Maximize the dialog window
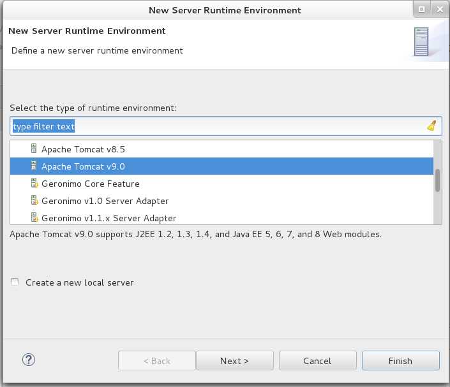The height and width of the screenshot is (387, 450). point(421,10)
